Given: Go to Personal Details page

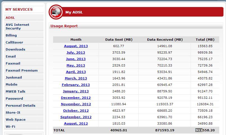Looking at the screenshot, I should click(x=20, y=106).
